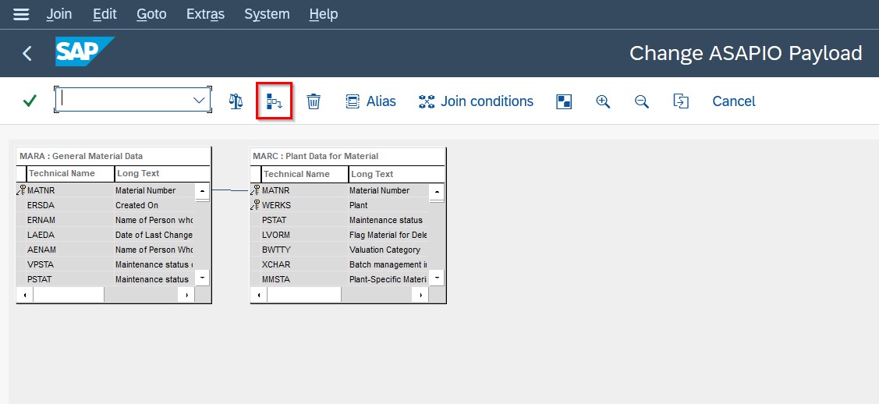Select VPSTA field in MARA

click(41, 264)
